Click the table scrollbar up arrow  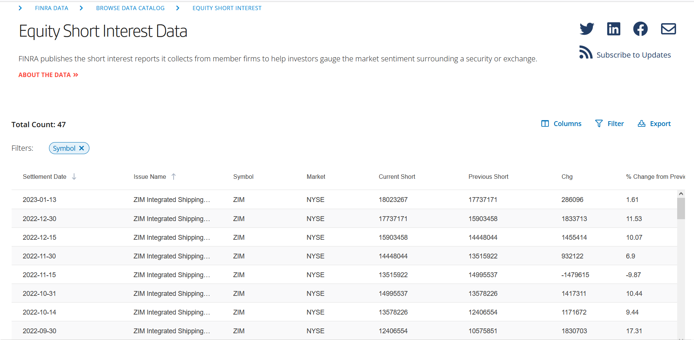[681, 194]
